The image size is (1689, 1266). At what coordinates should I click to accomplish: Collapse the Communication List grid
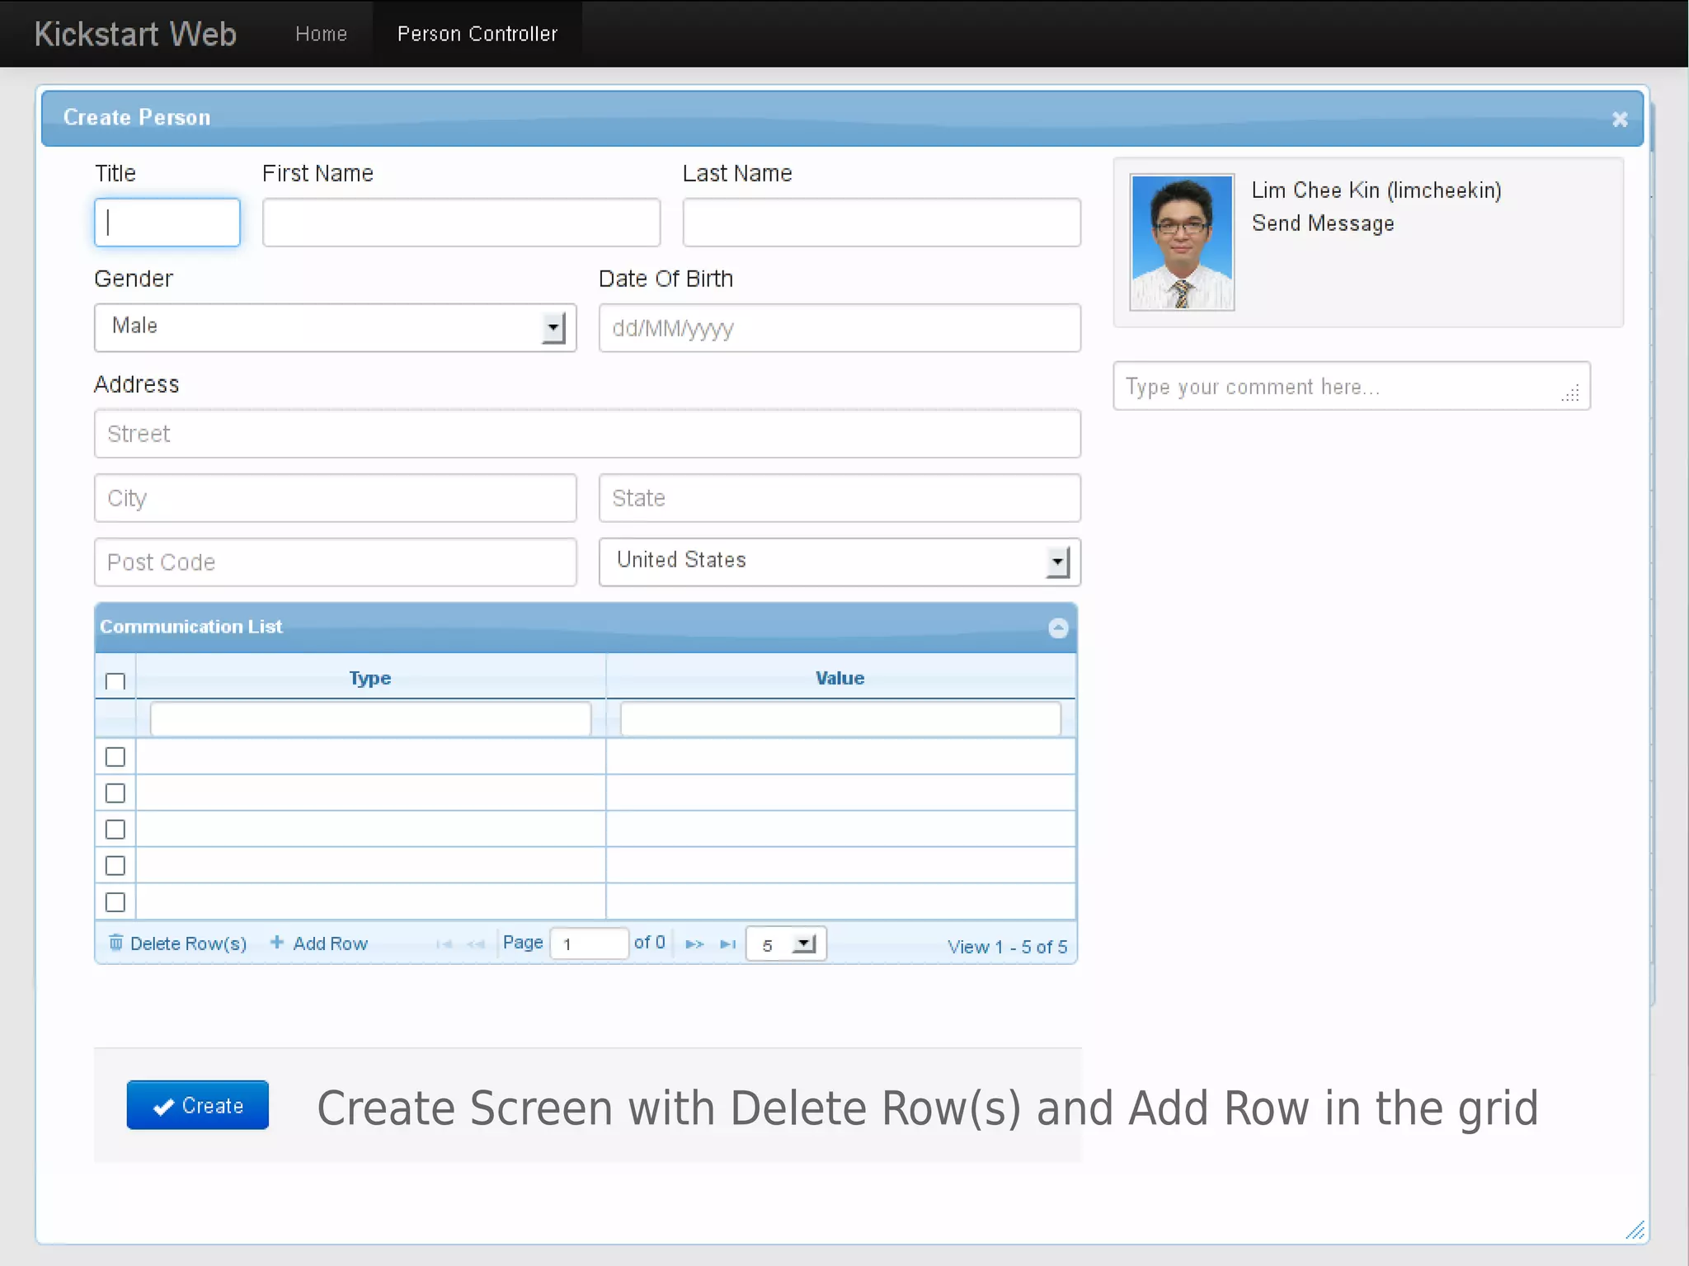(x=1058, y=628)
